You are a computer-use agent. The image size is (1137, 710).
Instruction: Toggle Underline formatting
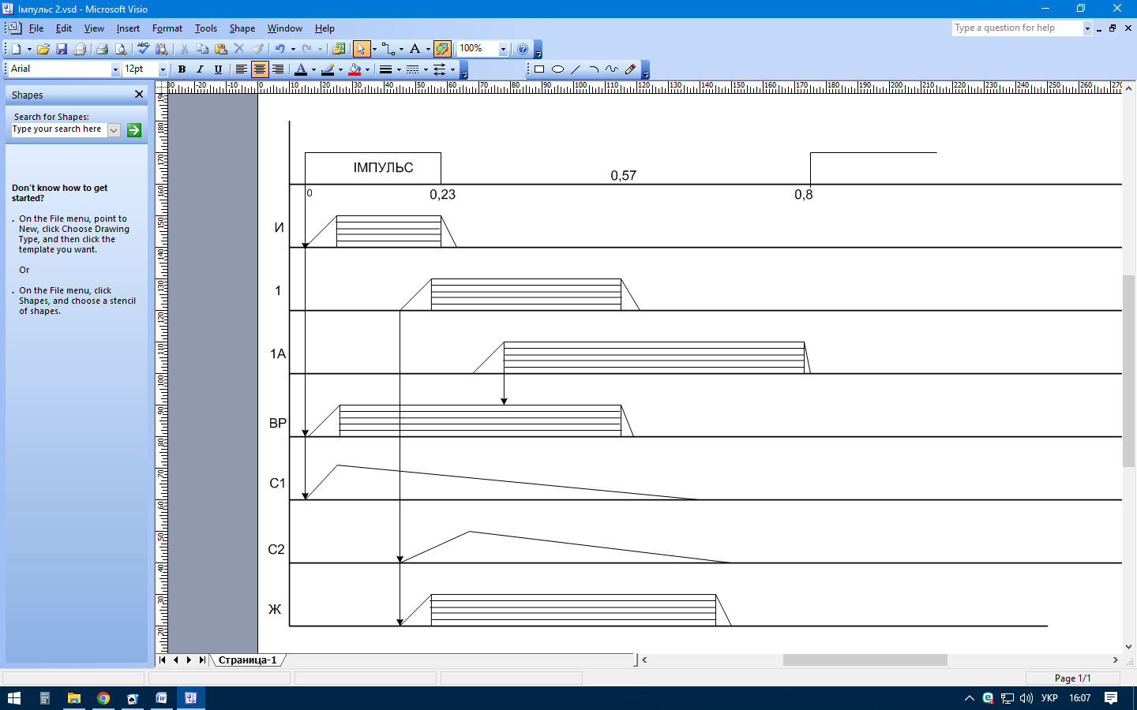click(218, 69)
